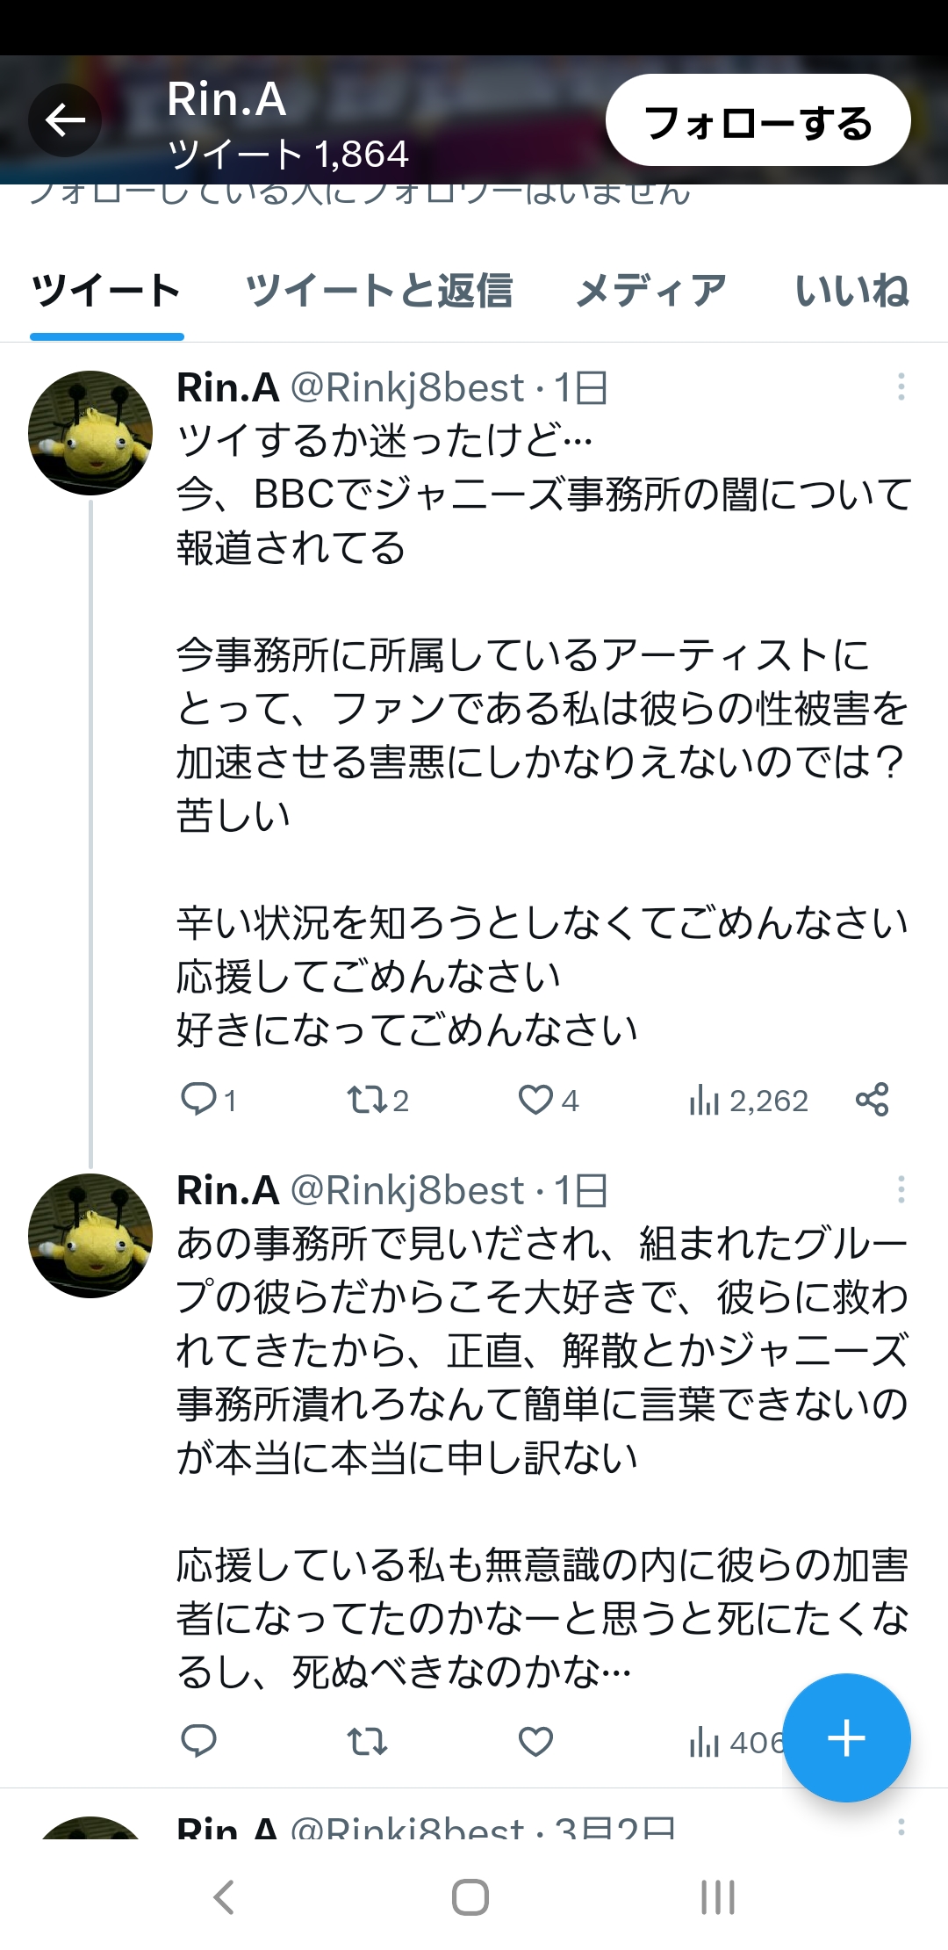
Task: Reply to the second tweet
Action: (x=199, y=1740)
